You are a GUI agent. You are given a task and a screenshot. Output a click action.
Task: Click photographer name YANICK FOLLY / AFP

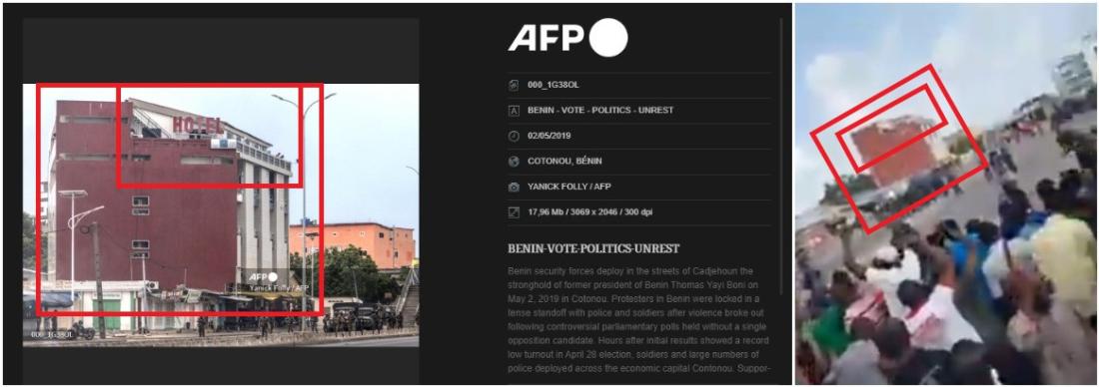[569, 188]
